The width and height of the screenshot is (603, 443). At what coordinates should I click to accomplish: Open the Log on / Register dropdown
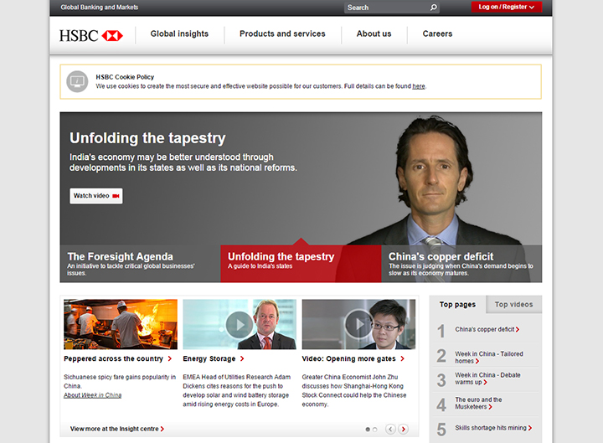click(x=507, y=7)
